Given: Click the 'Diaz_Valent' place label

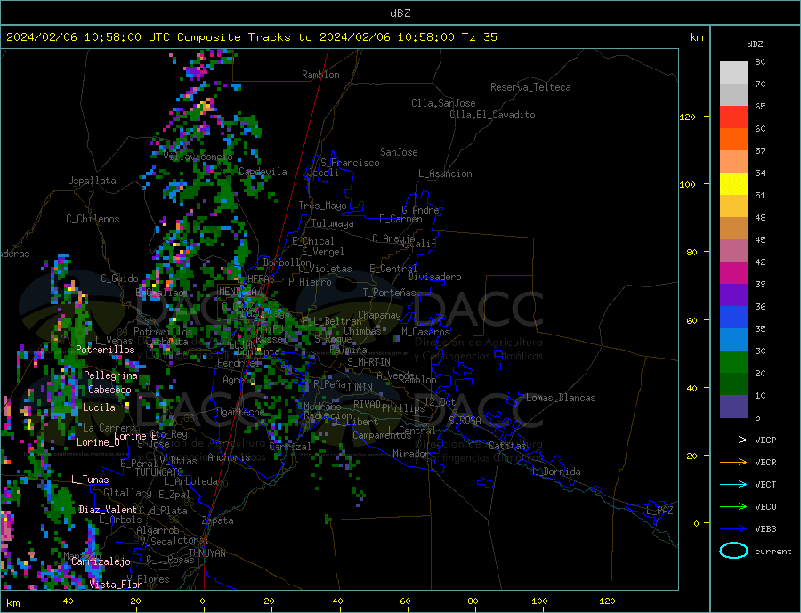Looking at the screenshot, I should (x=108, y=510).
